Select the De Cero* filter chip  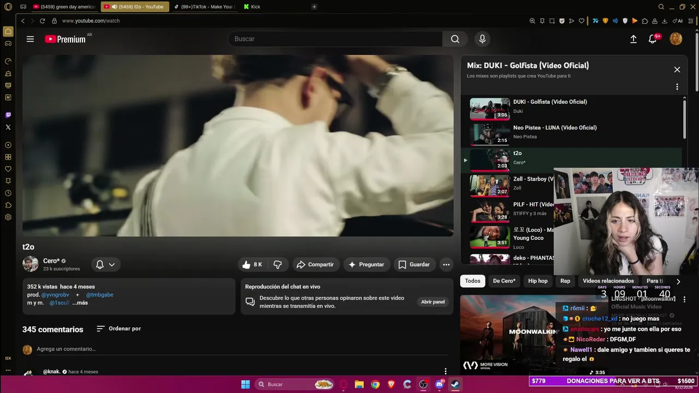(504, 281)
